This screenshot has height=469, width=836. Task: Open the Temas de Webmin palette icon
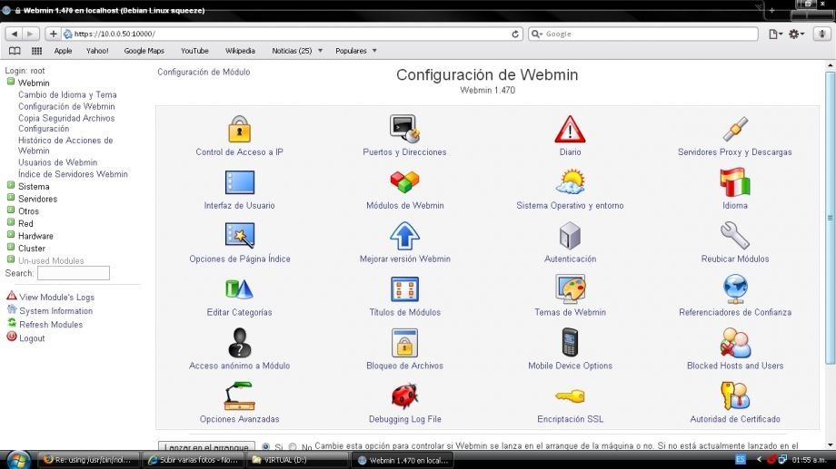click(570, 289)
